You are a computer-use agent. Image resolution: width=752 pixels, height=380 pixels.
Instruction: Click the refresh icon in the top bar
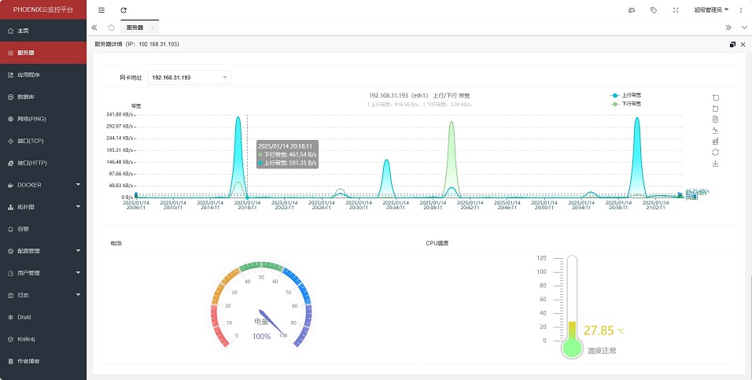coord(123,9)
